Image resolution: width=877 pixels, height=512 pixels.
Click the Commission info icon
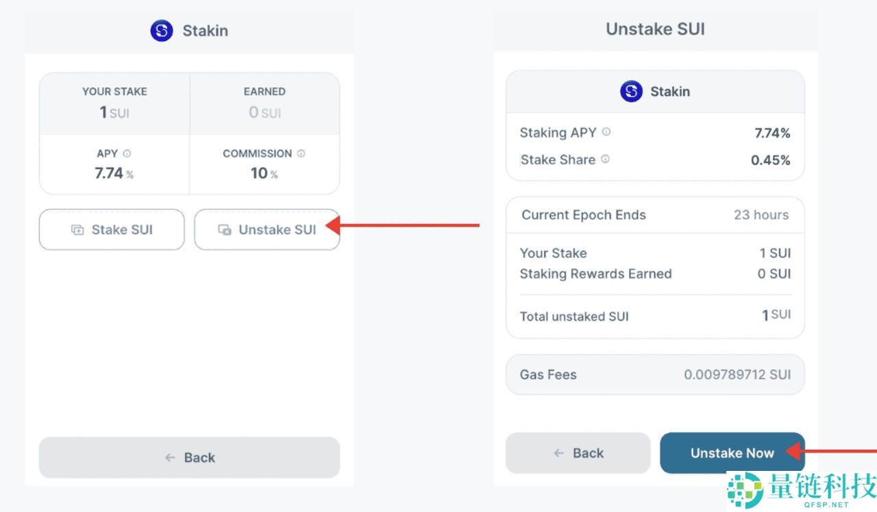click(301, 154)
